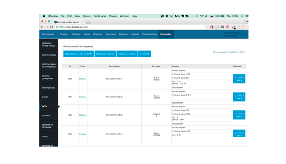The image size is (286, 164).
Task: Click the red Opera-style extension icon
Action: (x=212, y=27)
